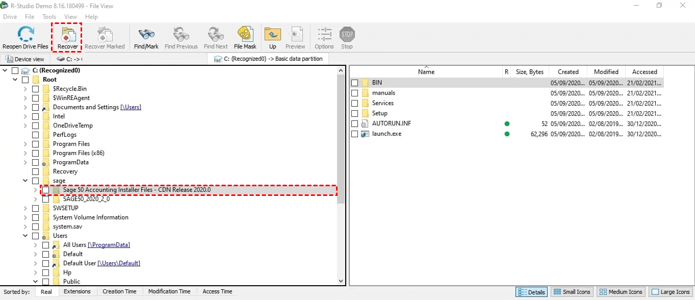This screenshot has width=695, height=300.
Task: Check the Users folder checkbox in tree
Action: pyautogui.click(x=35, y=236)
